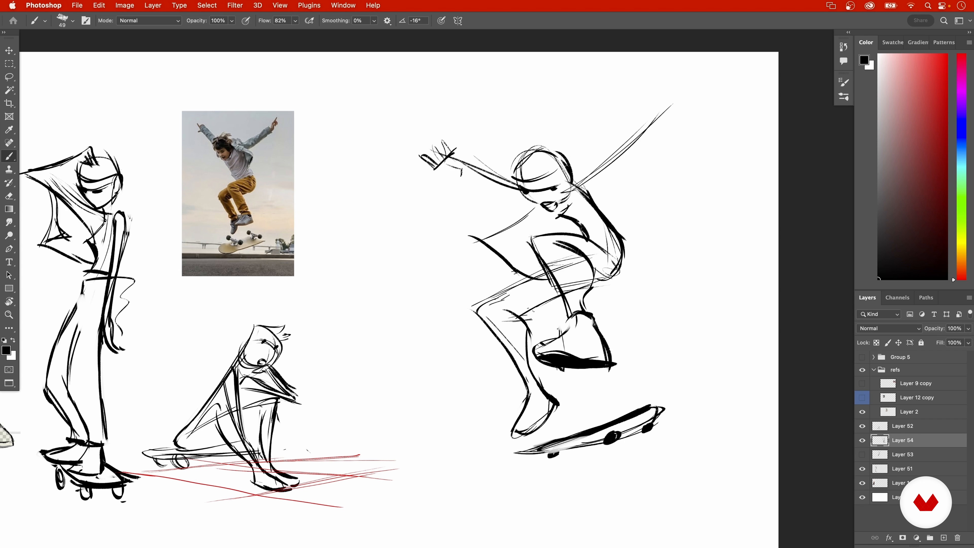This screenshot has height=548, width=974.
Task: Select the Lasso tool
Action: tap(9, 77)
